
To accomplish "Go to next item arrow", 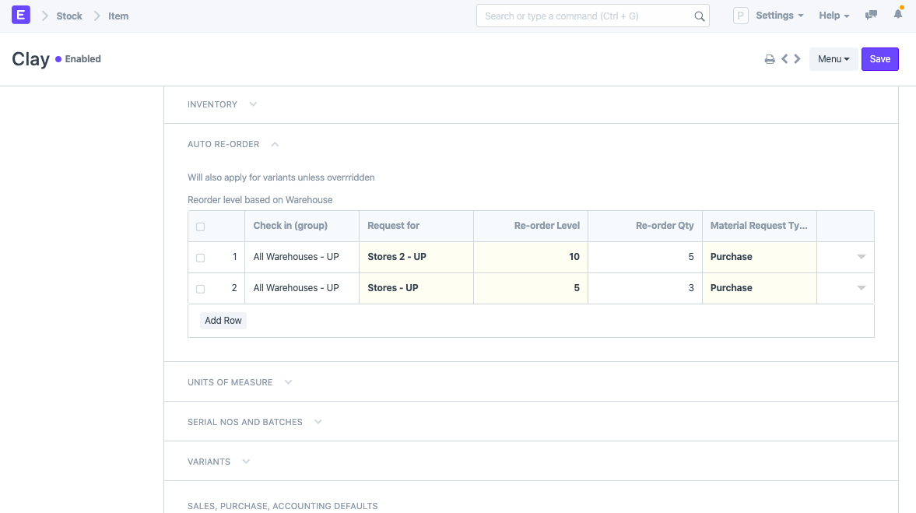I will pos(797,59).
